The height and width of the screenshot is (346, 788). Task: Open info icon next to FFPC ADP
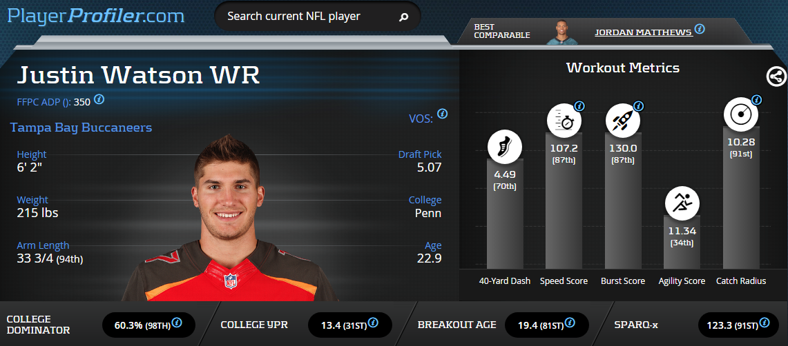(99, 99)
